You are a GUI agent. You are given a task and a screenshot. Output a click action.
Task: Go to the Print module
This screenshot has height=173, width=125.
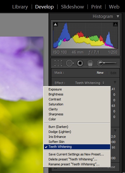97,7
